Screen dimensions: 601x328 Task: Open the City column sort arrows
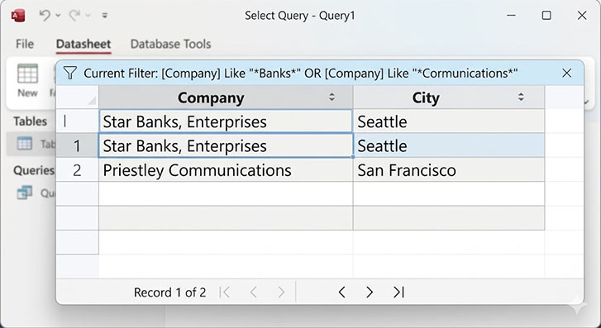click(521, 97)
